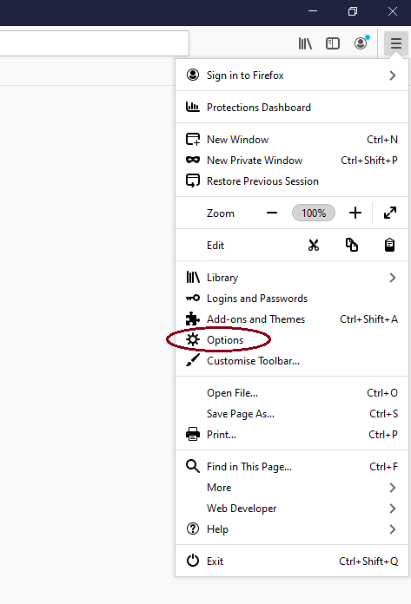Click the Copy icon in Edit row

click(x=352, y=245)
